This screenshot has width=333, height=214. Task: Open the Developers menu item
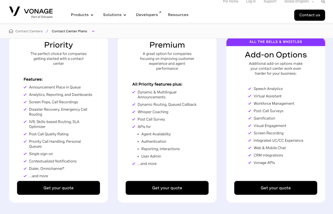click(147, 15)
